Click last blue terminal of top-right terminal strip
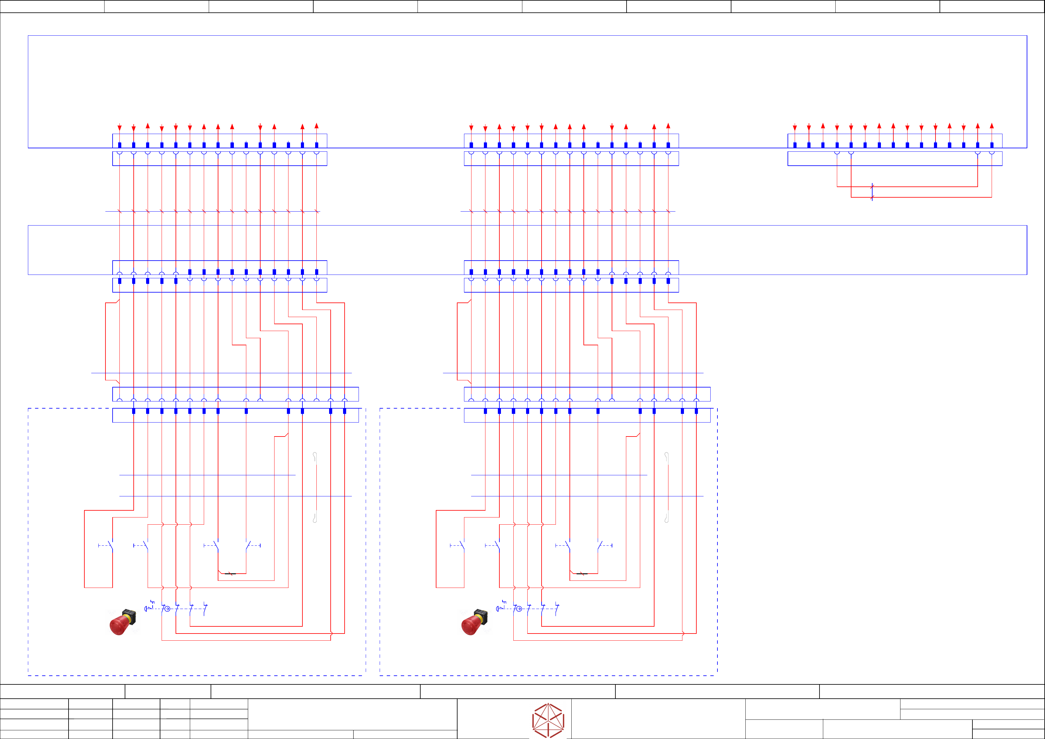The image size is (1045, 739). [x=992, y=145]
